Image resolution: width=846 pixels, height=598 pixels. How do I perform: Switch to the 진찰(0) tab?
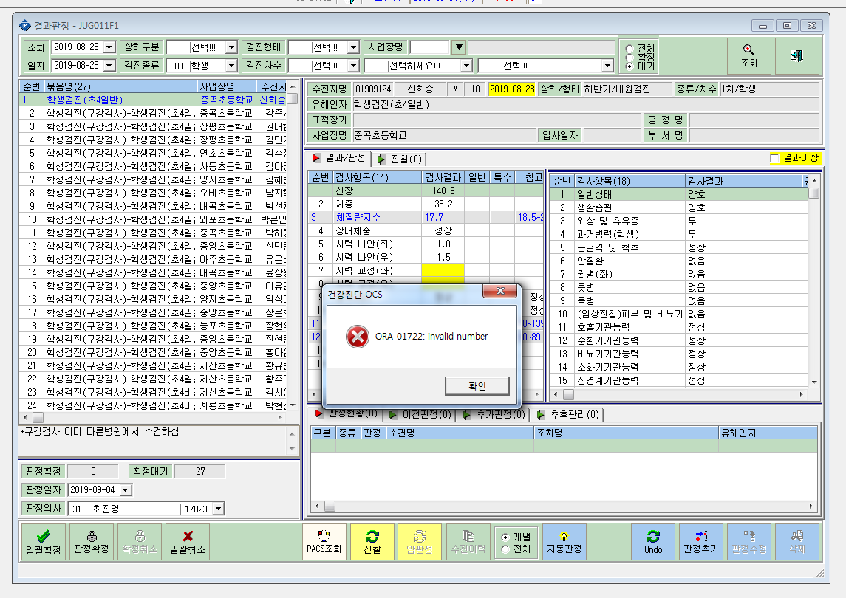click(x=400, y=159)
